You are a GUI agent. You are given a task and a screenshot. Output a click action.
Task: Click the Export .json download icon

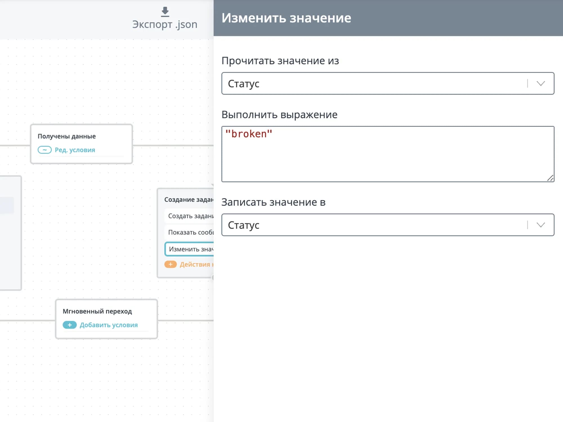click(165, 12)
